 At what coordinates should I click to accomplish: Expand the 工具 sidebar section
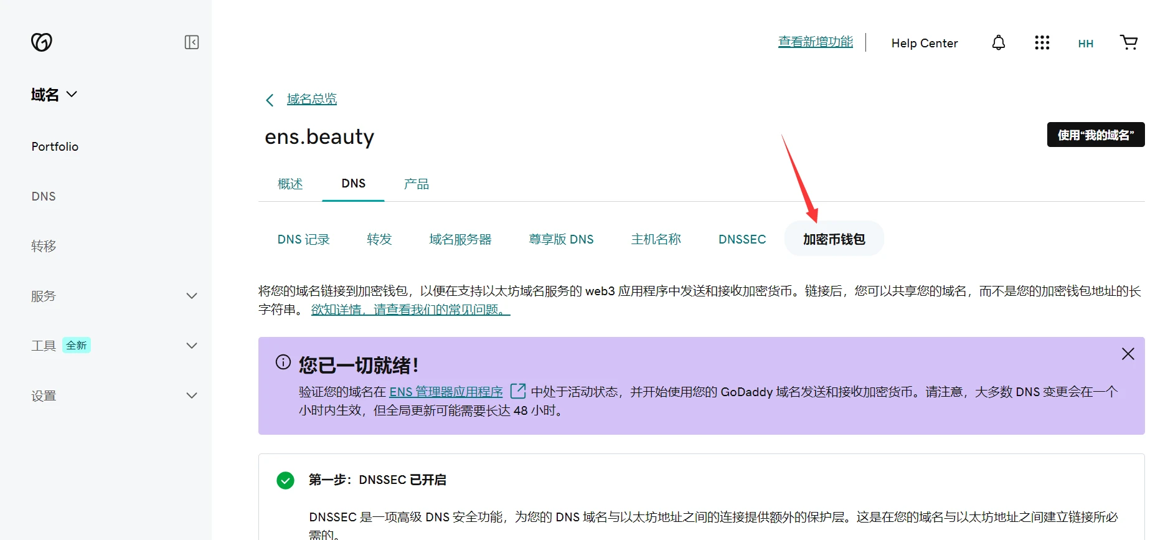192,346
